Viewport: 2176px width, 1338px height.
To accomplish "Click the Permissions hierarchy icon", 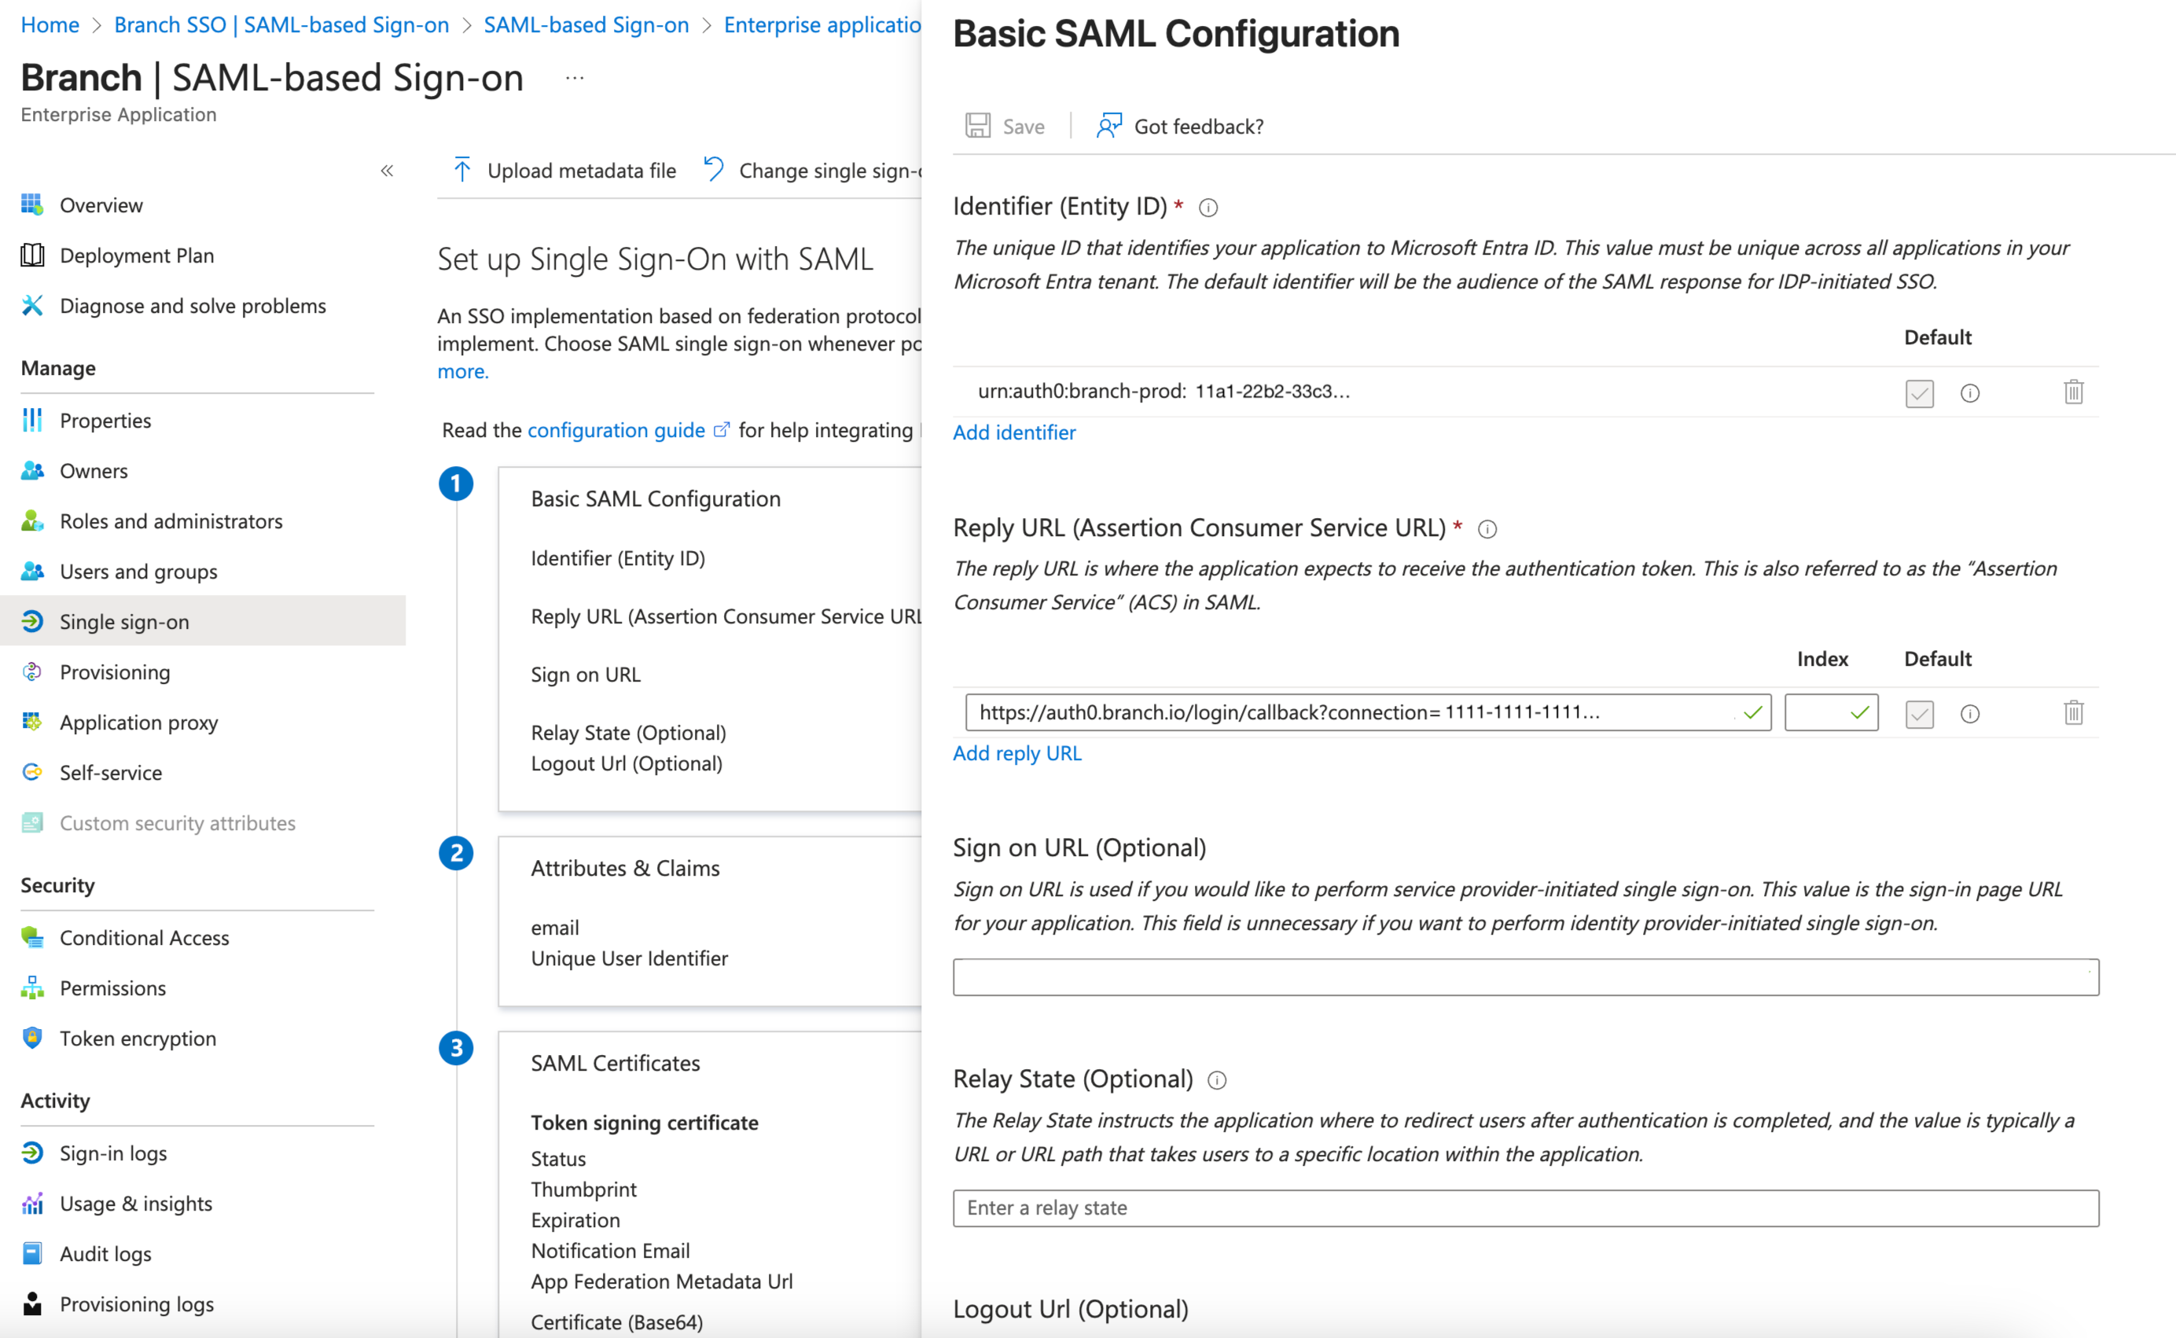I will click(33, 987).
